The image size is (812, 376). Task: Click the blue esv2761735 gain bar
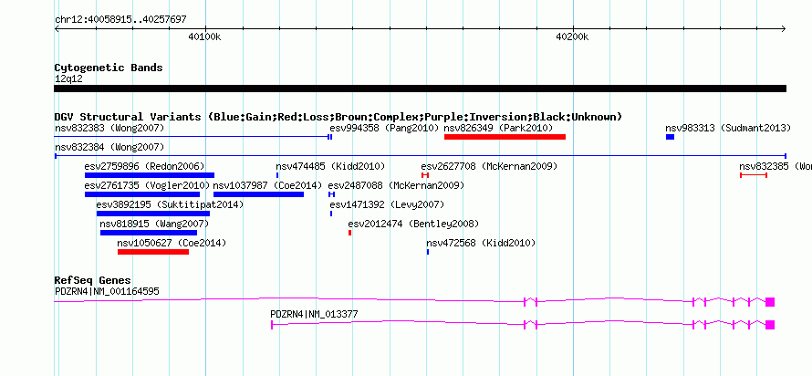click(x=142, y=194)
